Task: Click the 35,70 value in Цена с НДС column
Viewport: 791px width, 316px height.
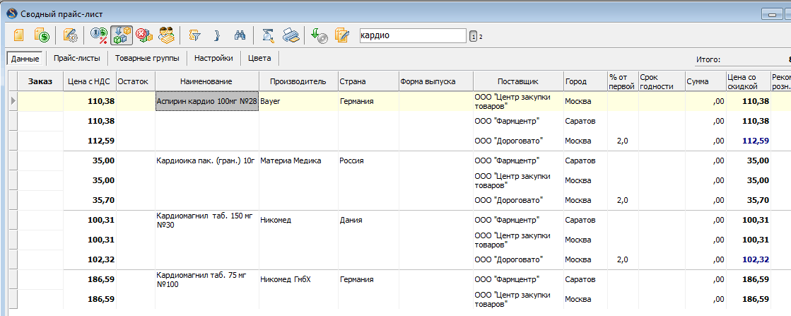Action: tap(90, 200)
